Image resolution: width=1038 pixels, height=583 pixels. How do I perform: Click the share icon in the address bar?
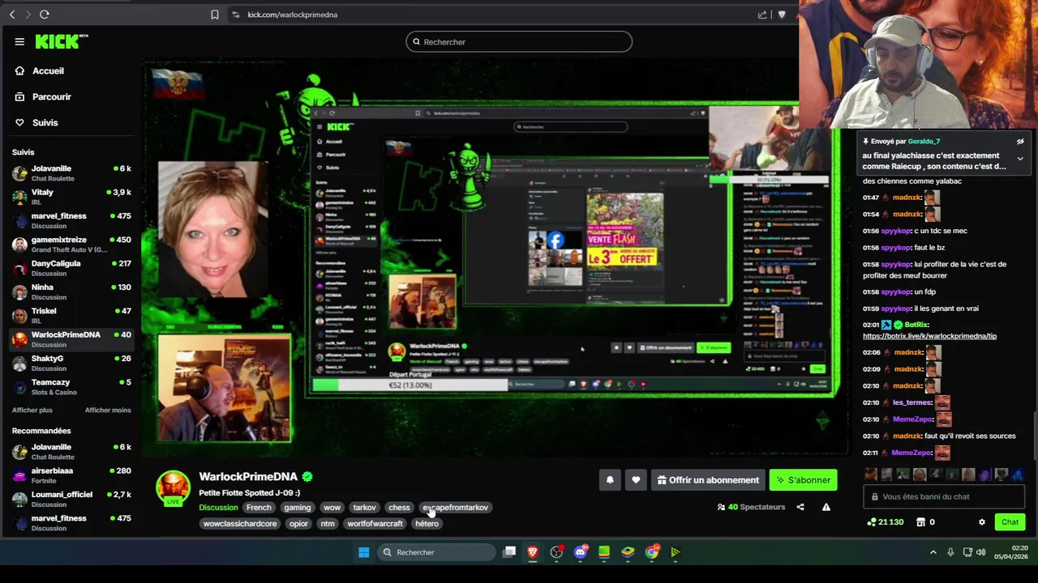[x=762, y=15]
